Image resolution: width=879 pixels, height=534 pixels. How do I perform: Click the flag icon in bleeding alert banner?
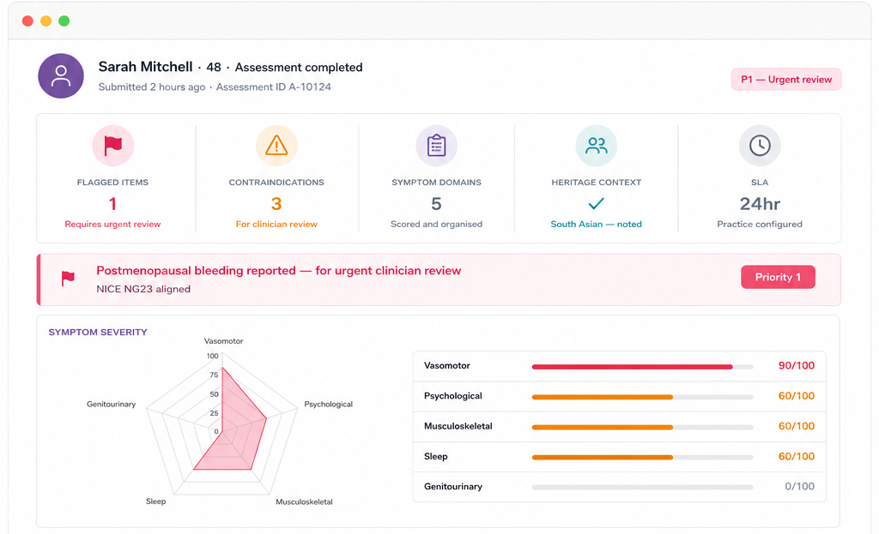coord(68,279)
